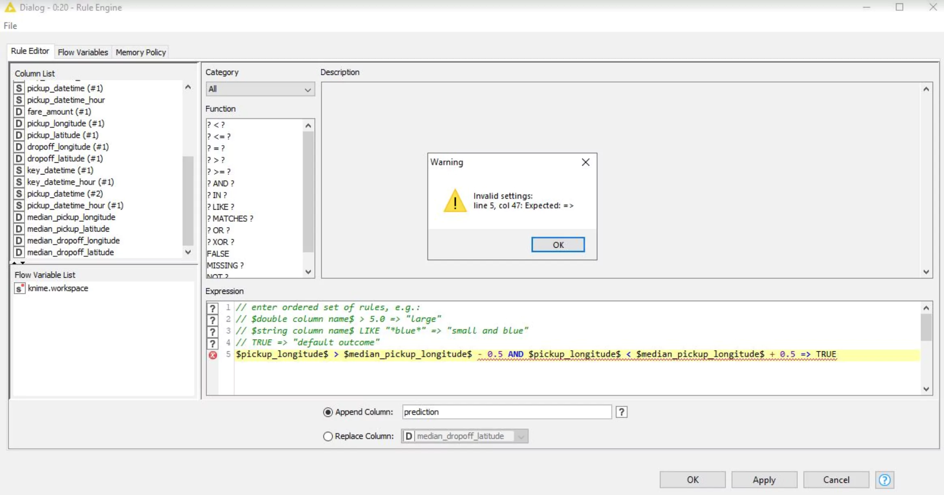Close the Warning dialog with X
Viewport: 944px width, 495px height.
pyautogui.click(x=585, y=162)
